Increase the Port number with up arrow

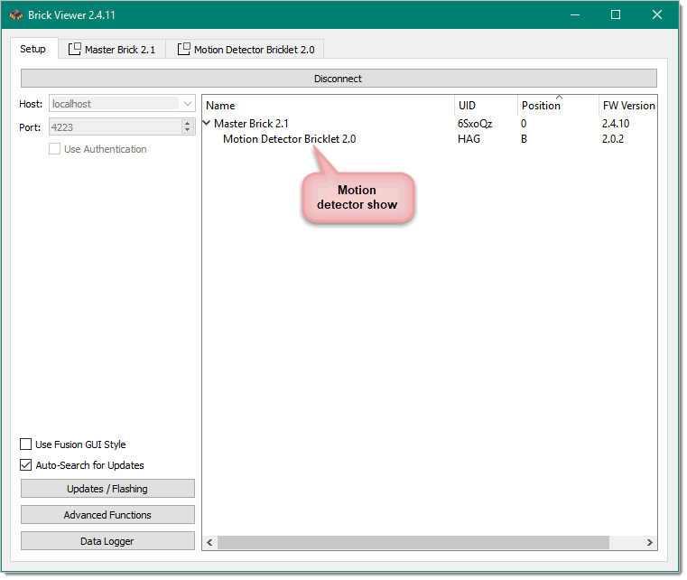pyautogui.click(x=188, y=125)
